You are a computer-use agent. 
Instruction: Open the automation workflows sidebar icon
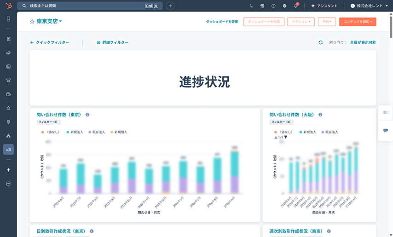tap(9, 136)
